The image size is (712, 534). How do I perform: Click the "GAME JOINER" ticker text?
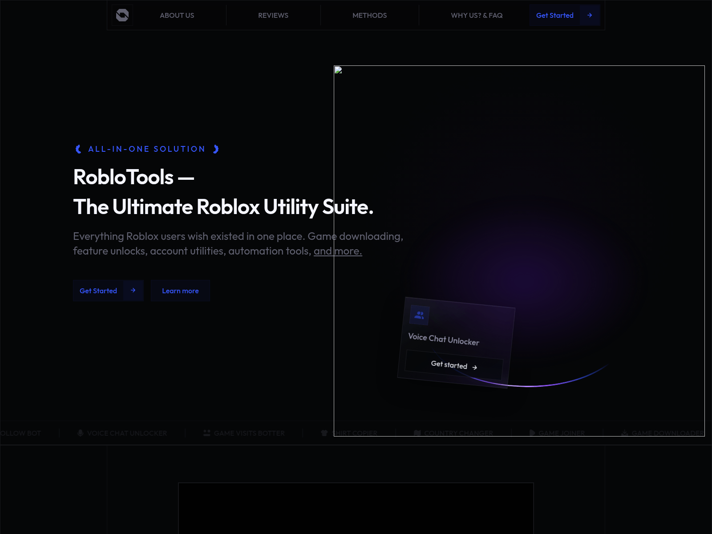tap(562, 433)
